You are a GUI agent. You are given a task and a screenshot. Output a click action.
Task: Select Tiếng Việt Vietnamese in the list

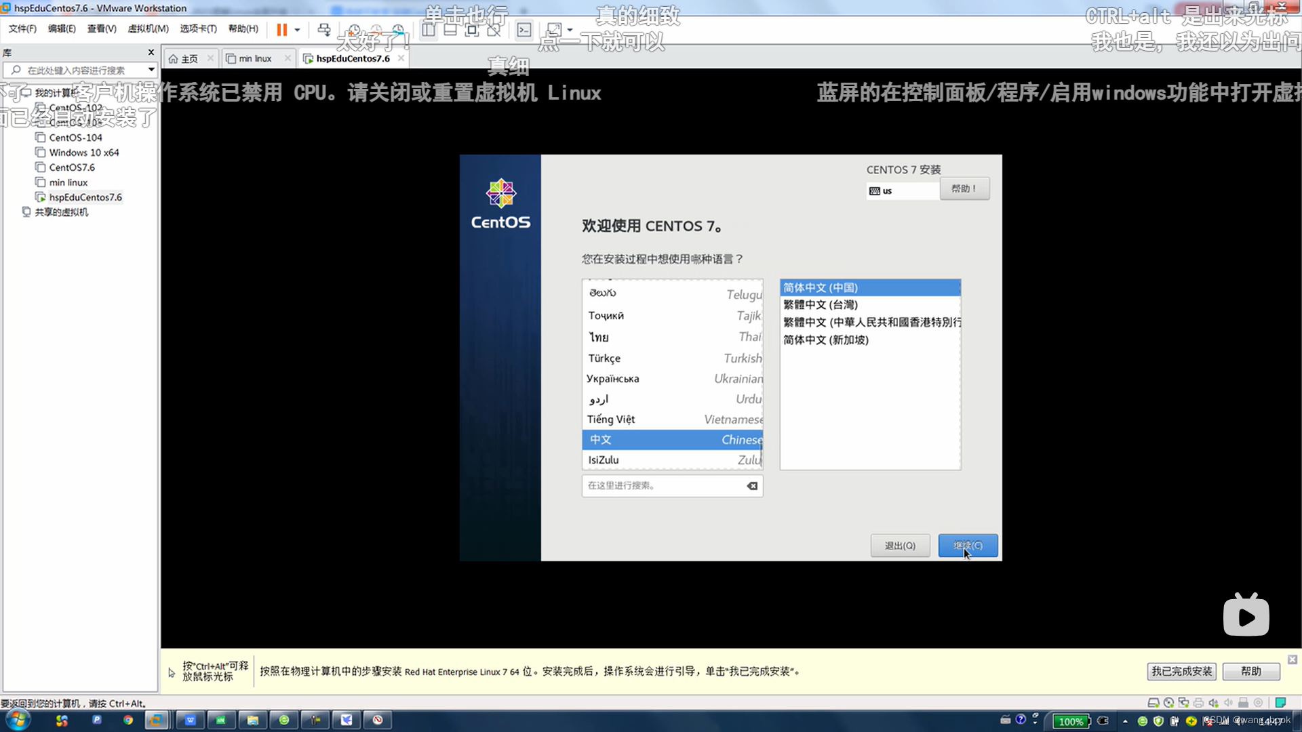pos(672,419)
